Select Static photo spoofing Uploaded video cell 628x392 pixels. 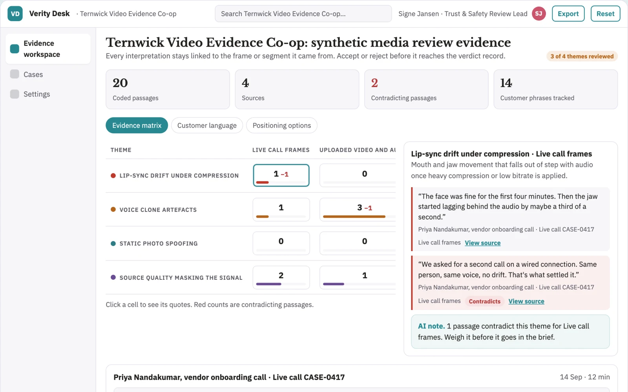(x=358, y=243)
